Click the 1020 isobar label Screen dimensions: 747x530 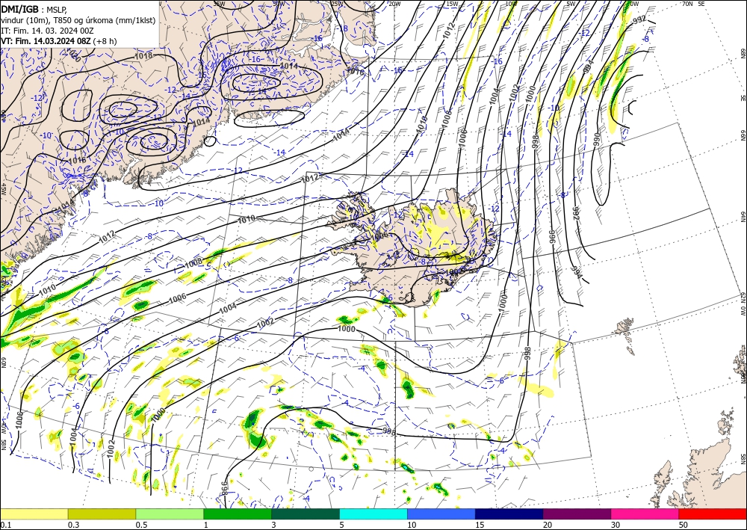[x=72, y=56]
